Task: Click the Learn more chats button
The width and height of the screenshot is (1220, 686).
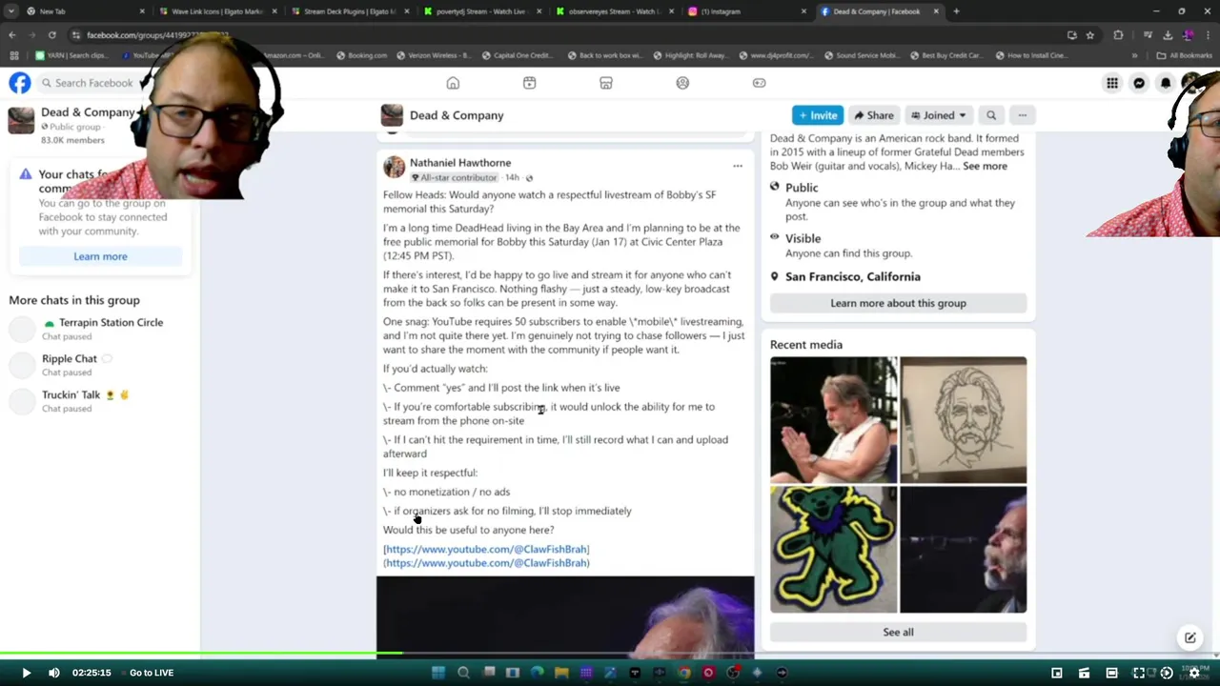Action: coord(100,256)
